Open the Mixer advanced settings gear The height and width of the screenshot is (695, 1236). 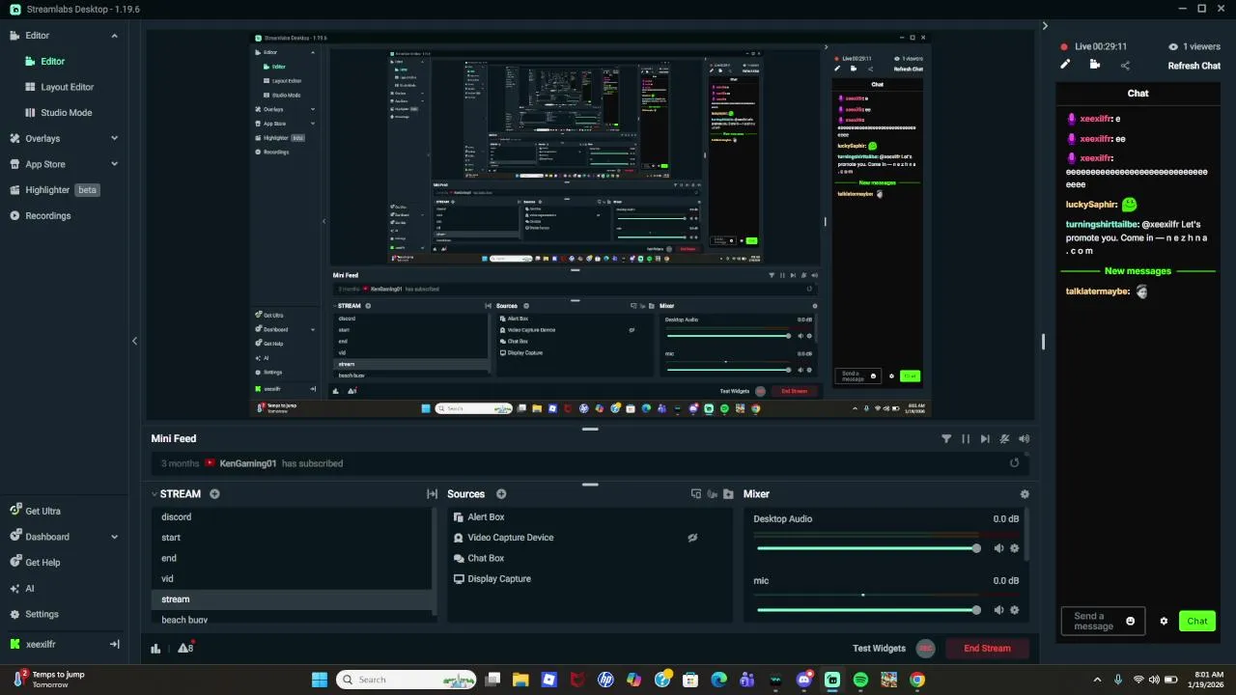[x=1025, y=494]
